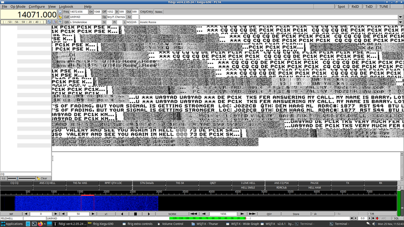The image size is (404, 227).
Task: Open terminal emulator launcher in taskbar
Action: point(34,224)
